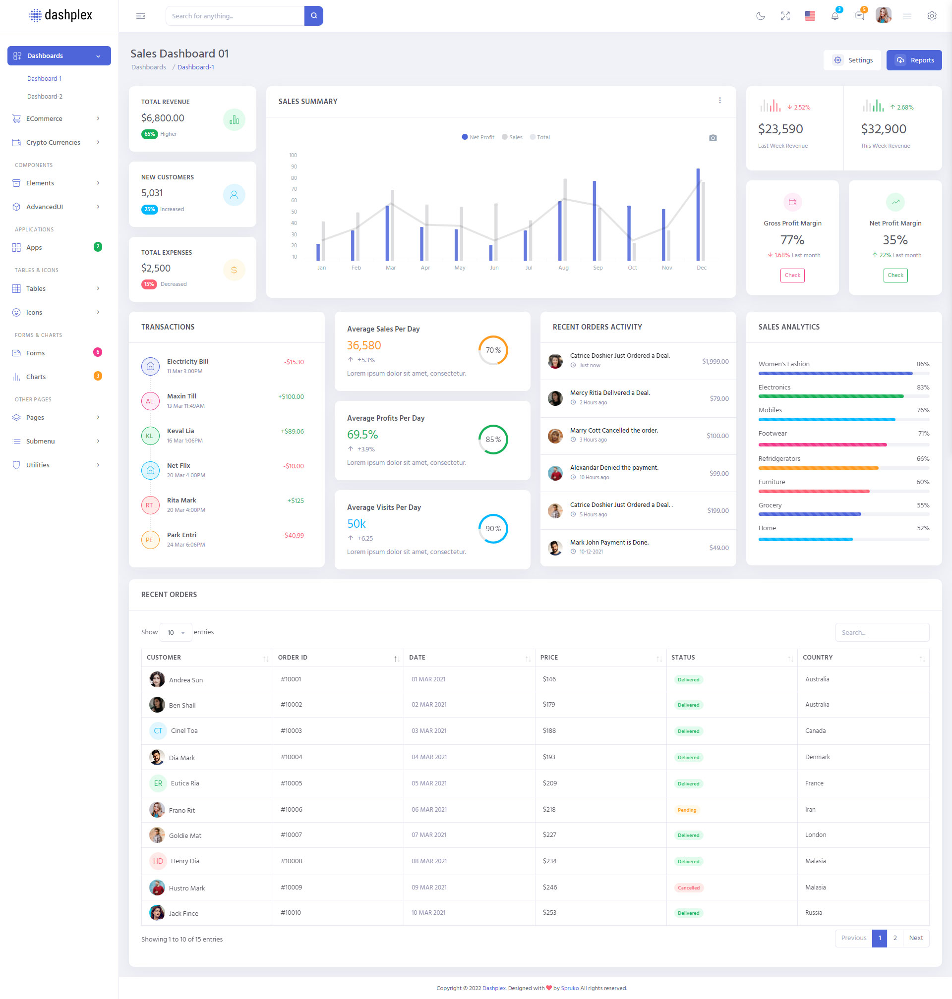952x999 pixels.
Task: Open Sales Summary three-dot menu
Action: point(719,101)
